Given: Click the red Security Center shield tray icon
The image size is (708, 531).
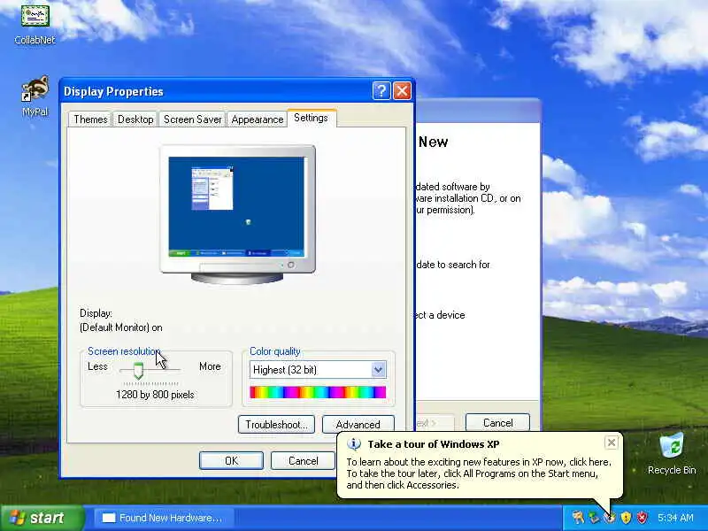Looking at the screenshot, I should [x=642, y=518].
